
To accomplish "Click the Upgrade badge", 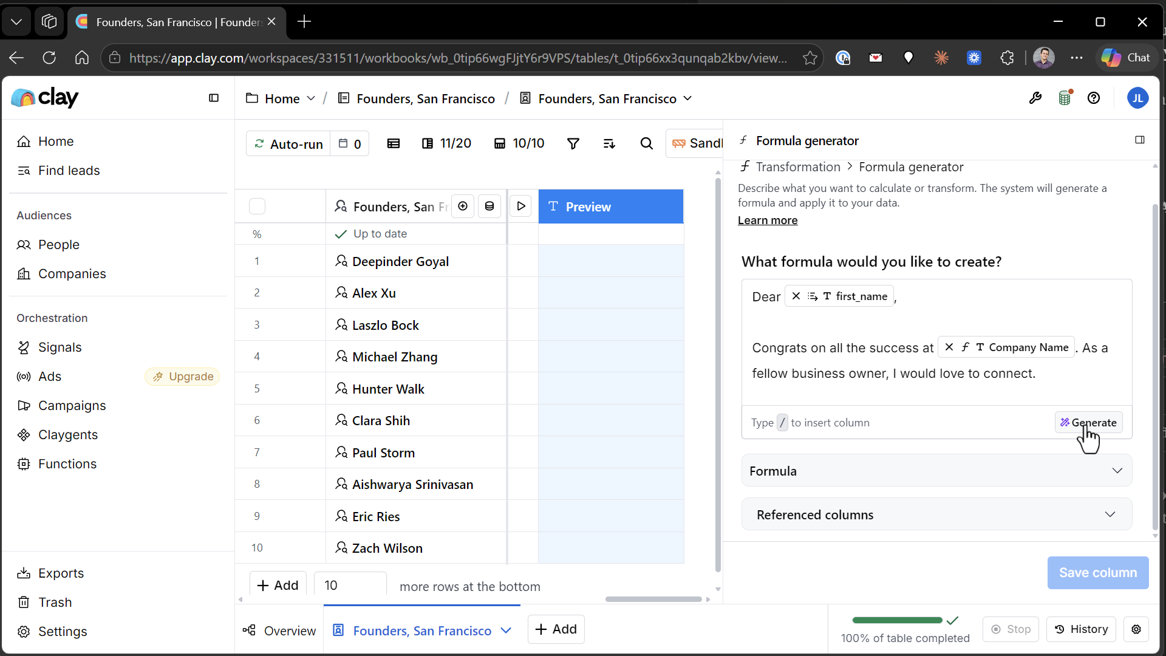I will click(x=182, y=377).
